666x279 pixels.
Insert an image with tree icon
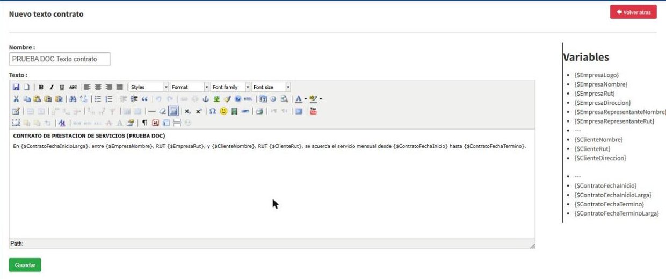pyautogui.click(x=216, y=99)
